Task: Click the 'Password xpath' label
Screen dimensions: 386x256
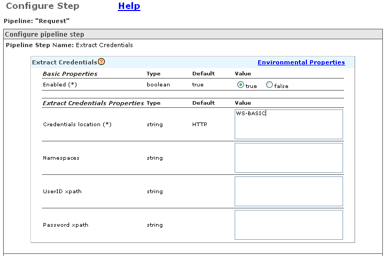Action: tap(65, 225)
